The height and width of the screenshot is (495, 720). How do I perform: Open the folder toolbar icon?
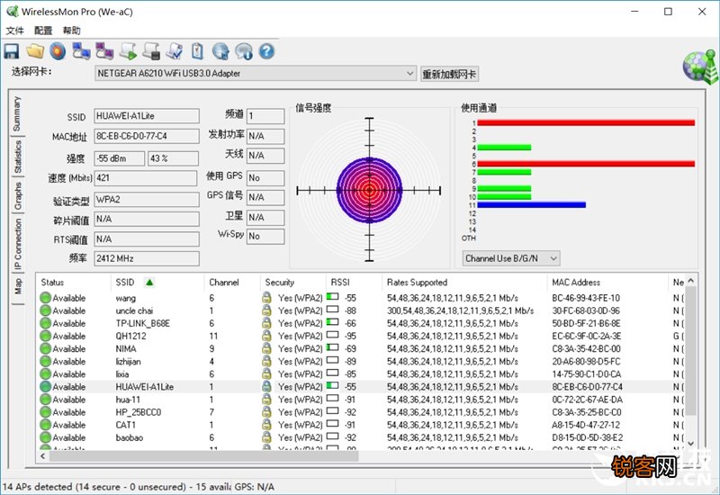pos(35,51)
